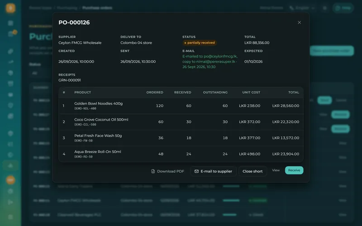Close the PO-000126 dialog with the X
This screenshot has height=226, width=362.
pos(299,22)
